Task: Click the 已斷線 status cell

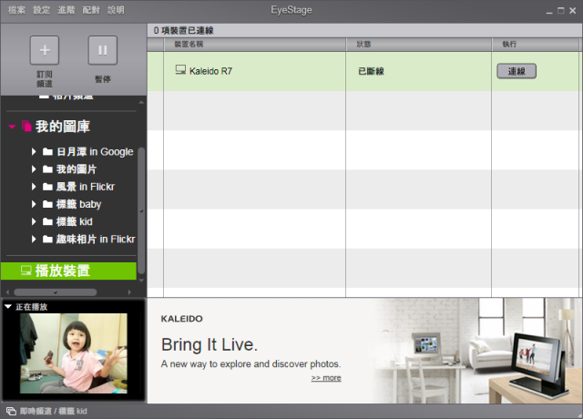Action: click(371, 71)
